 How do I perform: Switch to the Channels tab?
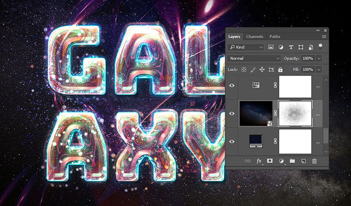[255, 36]
